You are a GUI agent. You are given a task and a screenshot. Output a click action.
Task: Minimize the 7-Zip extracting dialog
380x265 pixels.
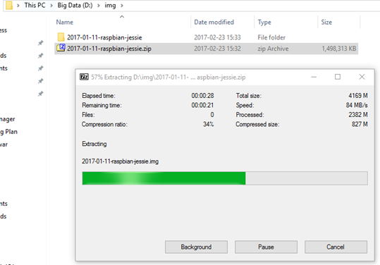(314, 77)
